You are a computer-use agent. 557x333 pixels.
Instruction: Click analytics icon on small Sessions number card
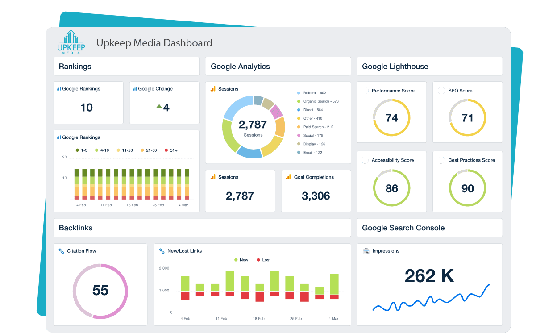[213, 177]
